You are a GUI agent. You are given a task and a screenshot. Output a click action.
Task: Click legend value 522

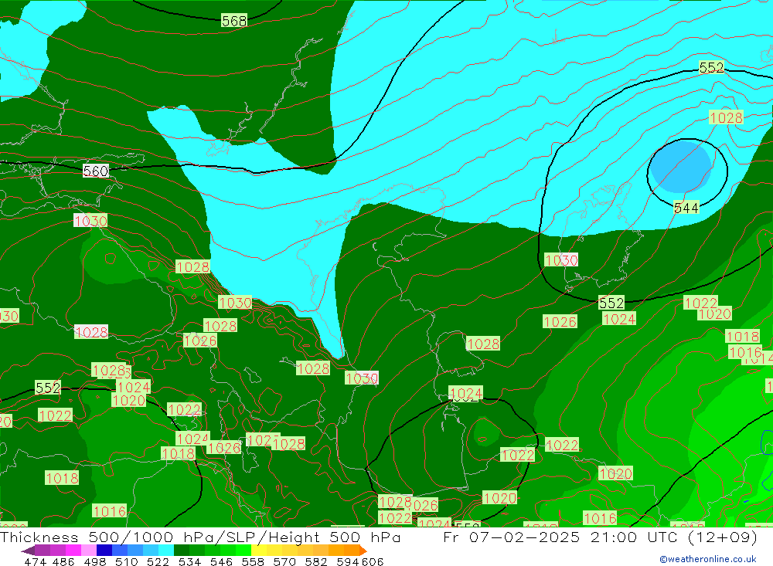pyautogui.click(x=158, y=561)
